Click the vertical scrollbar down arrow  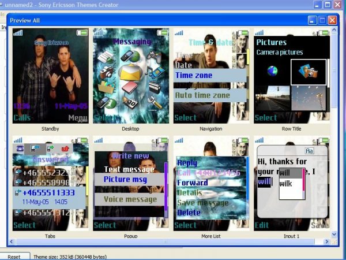pos(334,234)
